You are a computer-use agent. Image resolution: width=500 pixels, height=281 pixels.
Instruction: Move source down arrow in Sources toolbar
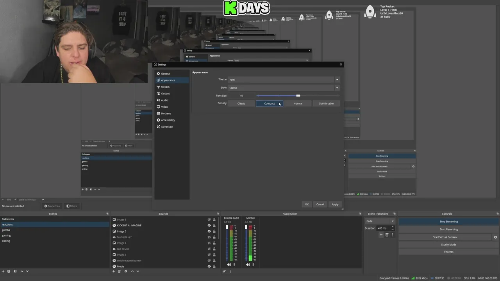137,271
